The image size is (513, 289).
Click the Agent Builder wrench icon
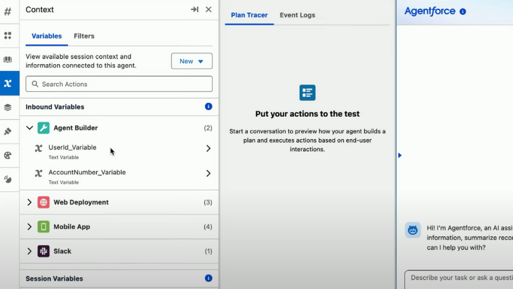point(43,128)
